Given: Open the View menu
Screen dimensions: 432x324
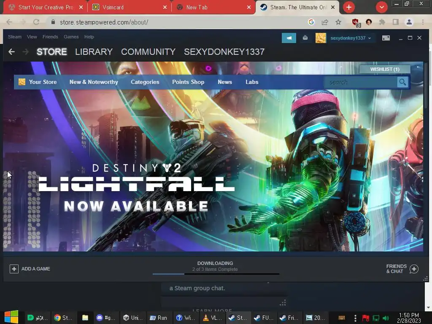Looking at the screenshot, I should tap(32, 37).
